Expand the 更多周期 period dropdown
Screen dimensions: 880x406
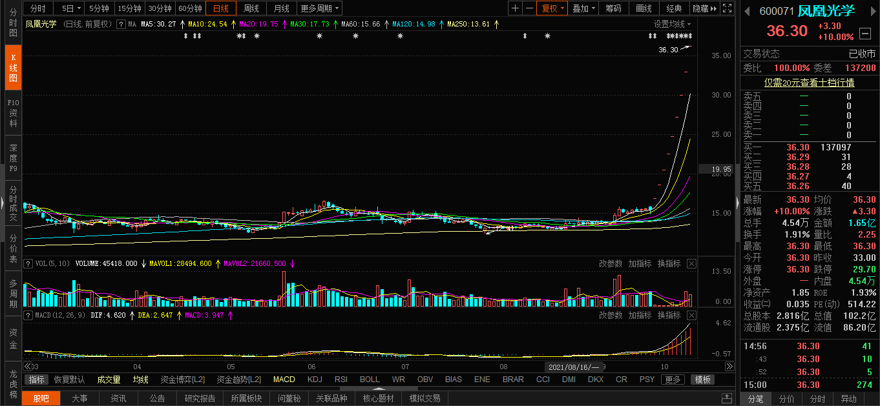(320, 8)
